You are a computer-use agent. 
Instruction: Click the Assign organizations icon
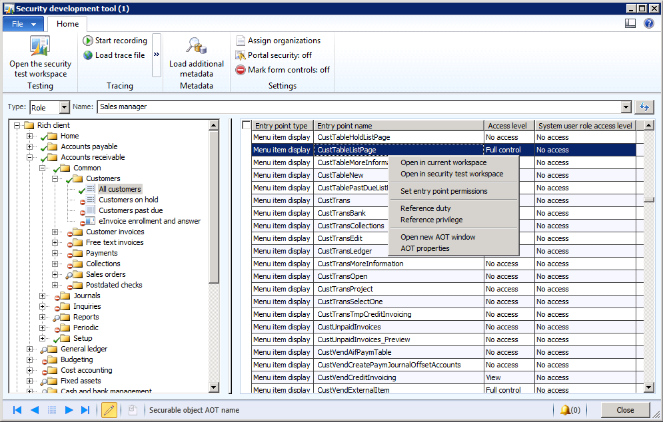(240, 40)
